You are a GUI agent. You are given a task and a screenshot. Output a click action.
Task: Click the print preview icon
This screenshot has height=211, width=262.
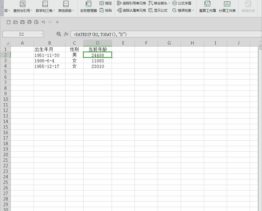click(36, 22)
